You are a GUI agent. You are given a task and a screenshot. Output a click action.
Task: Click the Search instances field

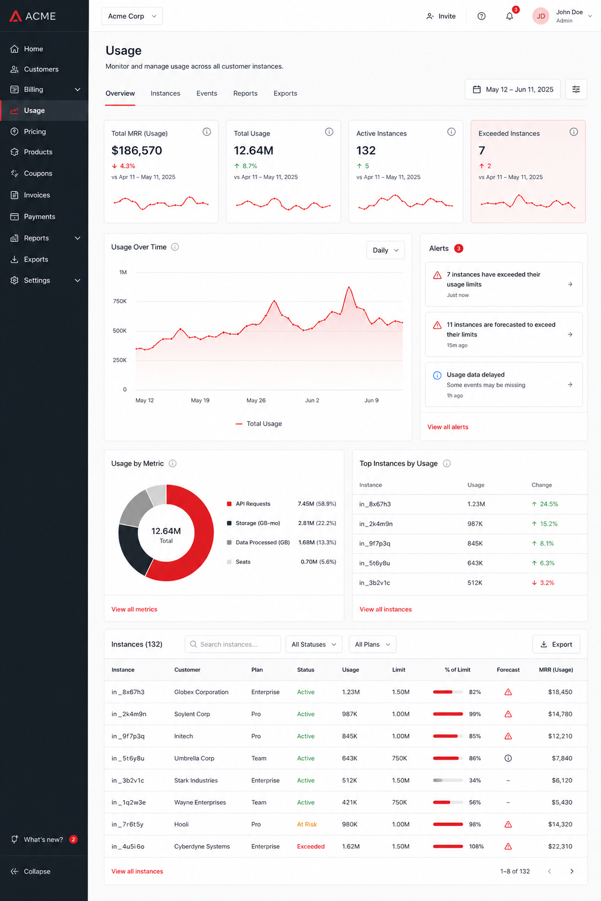click(233, 645)
